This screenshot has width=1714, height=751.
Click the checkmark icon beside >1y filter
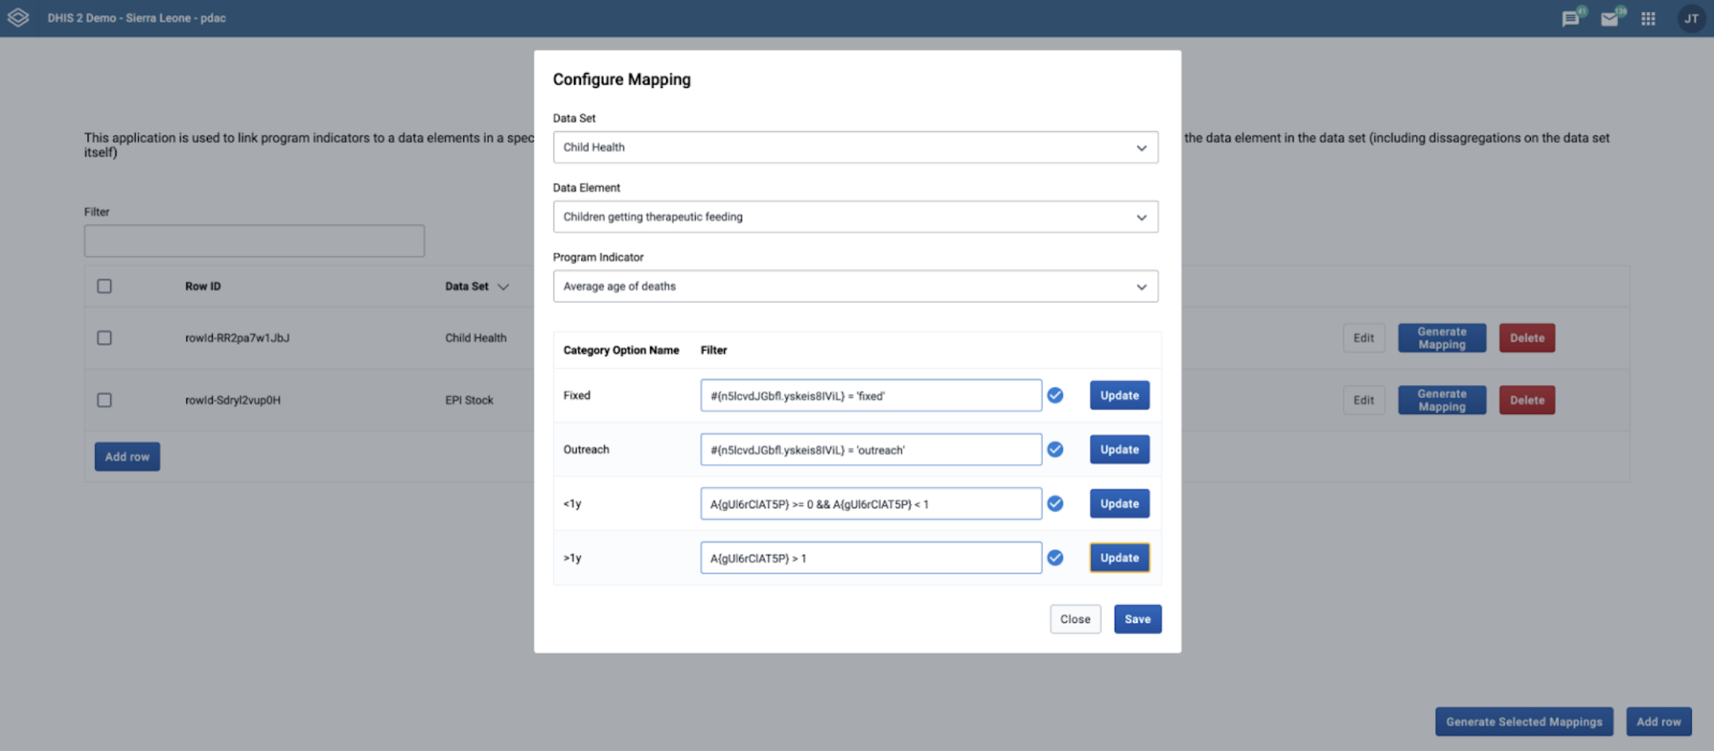[1055, 558]
